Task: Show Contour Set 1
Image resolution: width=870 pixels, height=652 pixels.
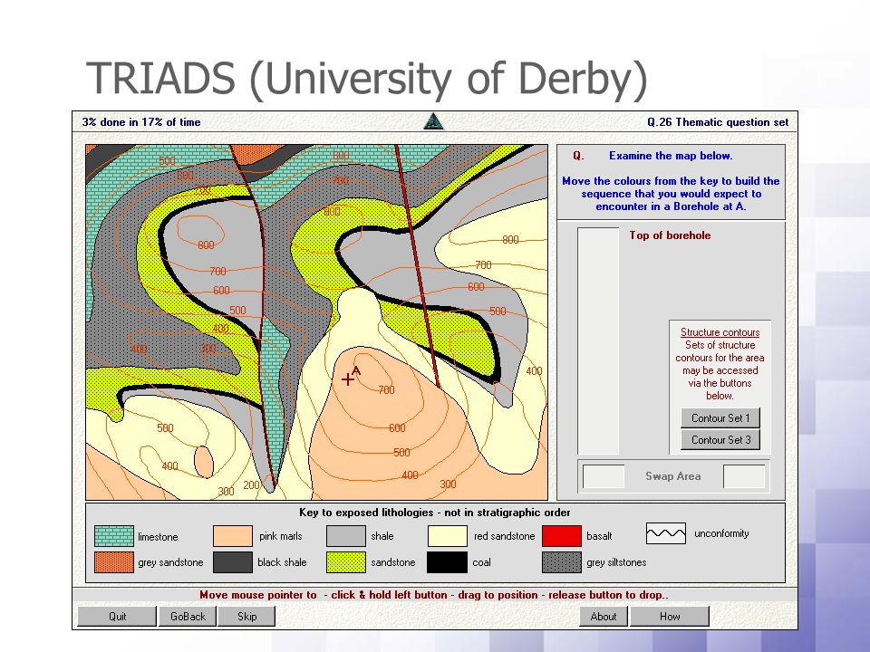Action: [720, 418]
